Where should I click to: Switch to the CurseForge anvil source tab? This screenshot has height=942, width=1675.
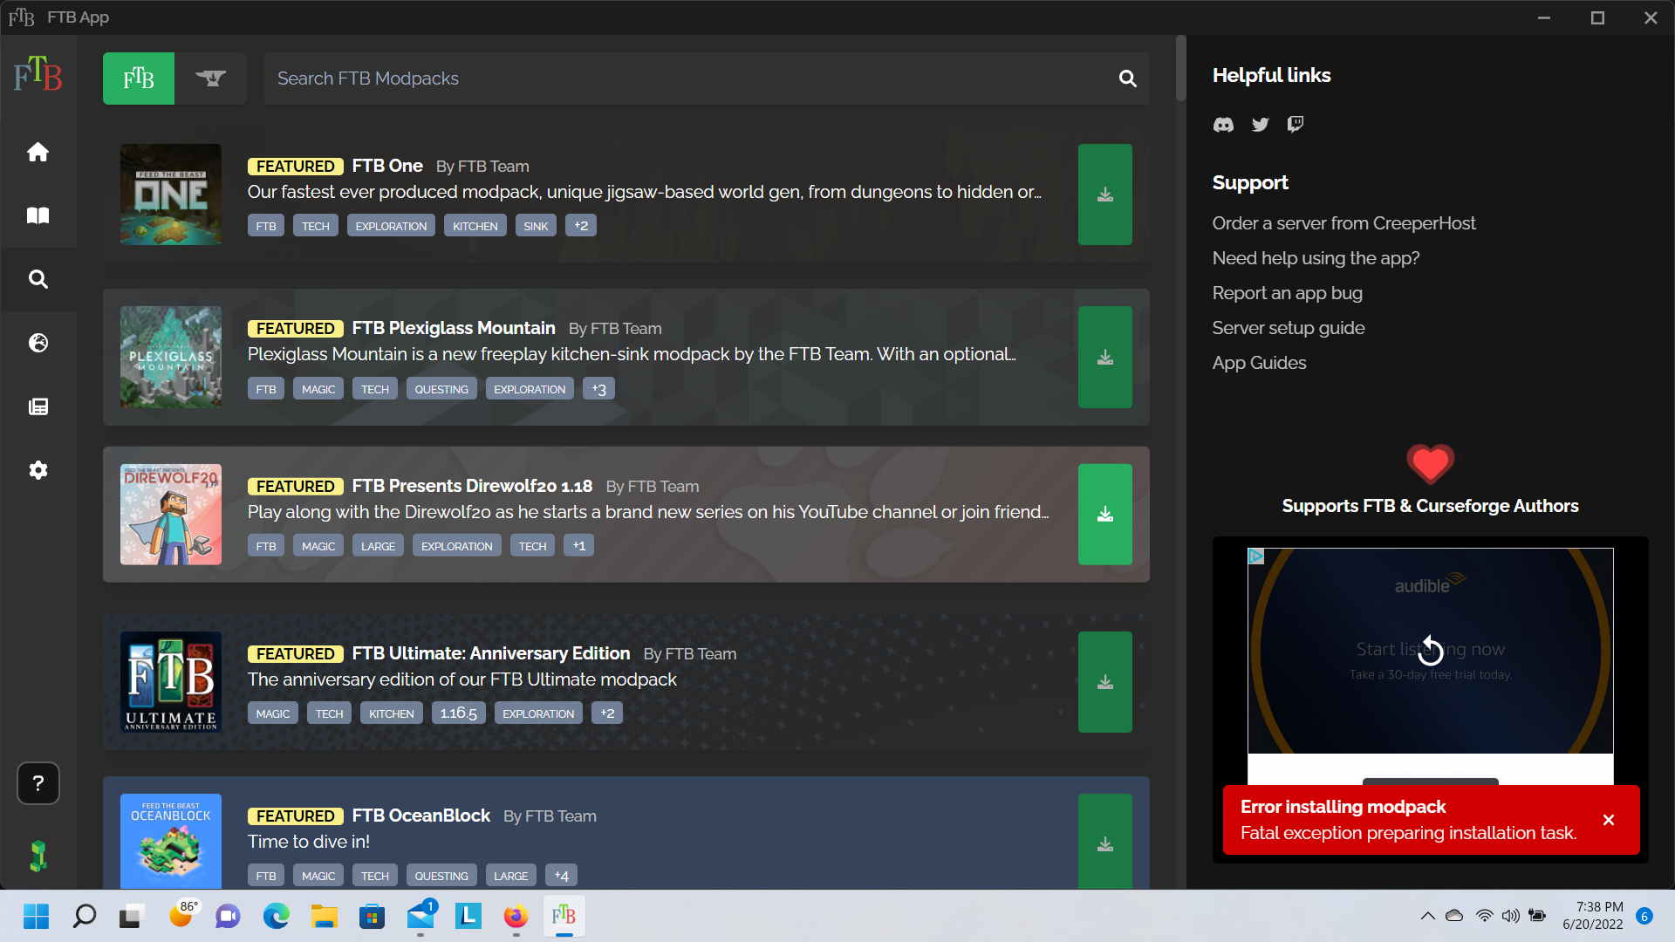pyautogui.click(x=210, y=78)
